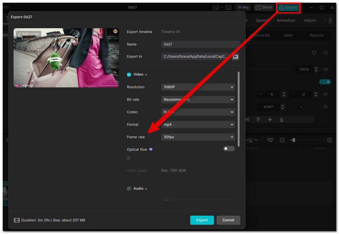Switch to the Adjust tab
This screenshot has height=234, width=339.
click(x=310, y=20)
